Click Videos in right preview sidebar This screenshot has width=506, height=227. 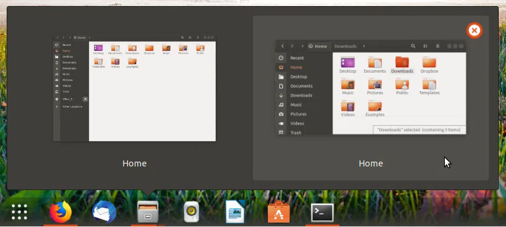tap(297, 123)
